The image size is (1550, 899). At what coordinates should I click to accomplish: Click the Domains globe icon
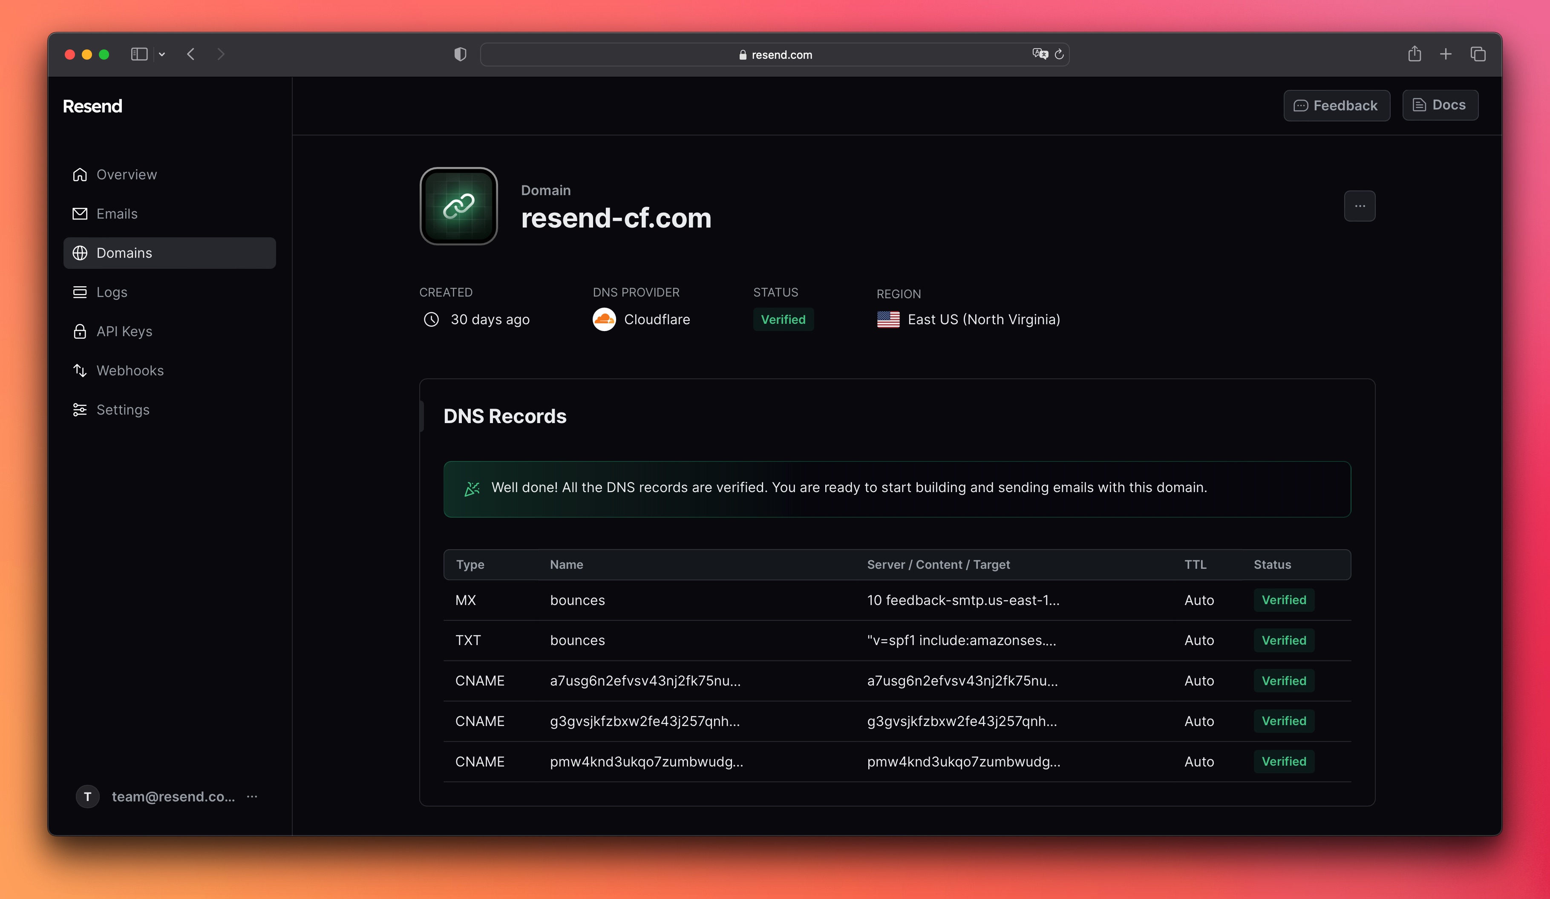tap(80, 253)
